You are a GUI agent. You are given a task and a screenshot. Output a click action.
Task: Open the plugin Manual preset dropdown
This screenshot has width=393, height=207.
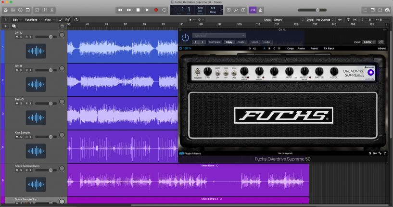[219, 36]
